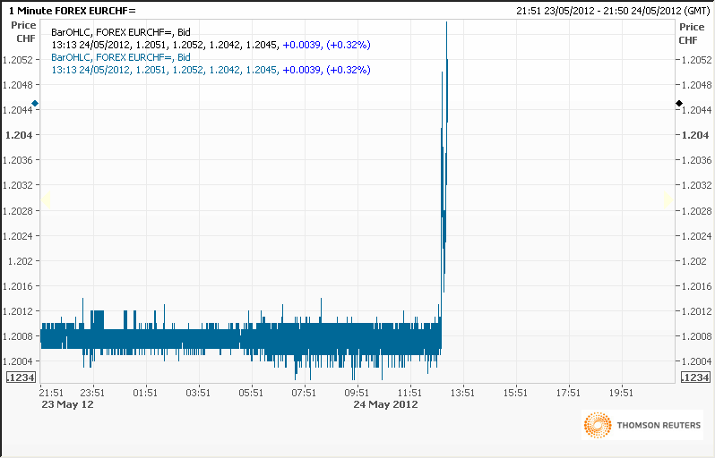The image size is (715, 458).
Task: Click the 1.2052 label on right axis
Action: click(695, 60)
